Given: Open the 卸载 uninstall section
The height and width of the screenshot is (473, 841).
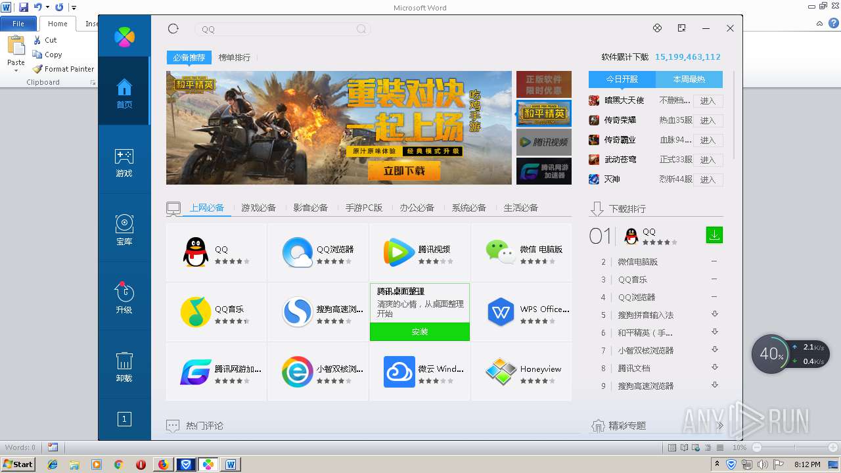Looking at the screenshot, I should pos(124,367).
